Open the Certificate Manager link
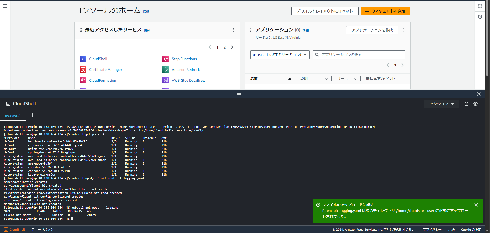 tap(106, 70)
